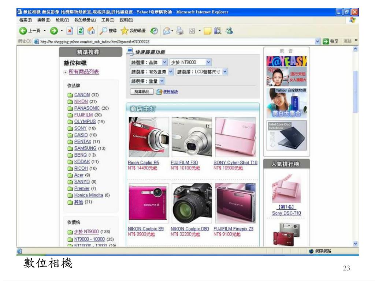Open the Konica Minolta brand link
375x281 pixels.
(89, 195)
